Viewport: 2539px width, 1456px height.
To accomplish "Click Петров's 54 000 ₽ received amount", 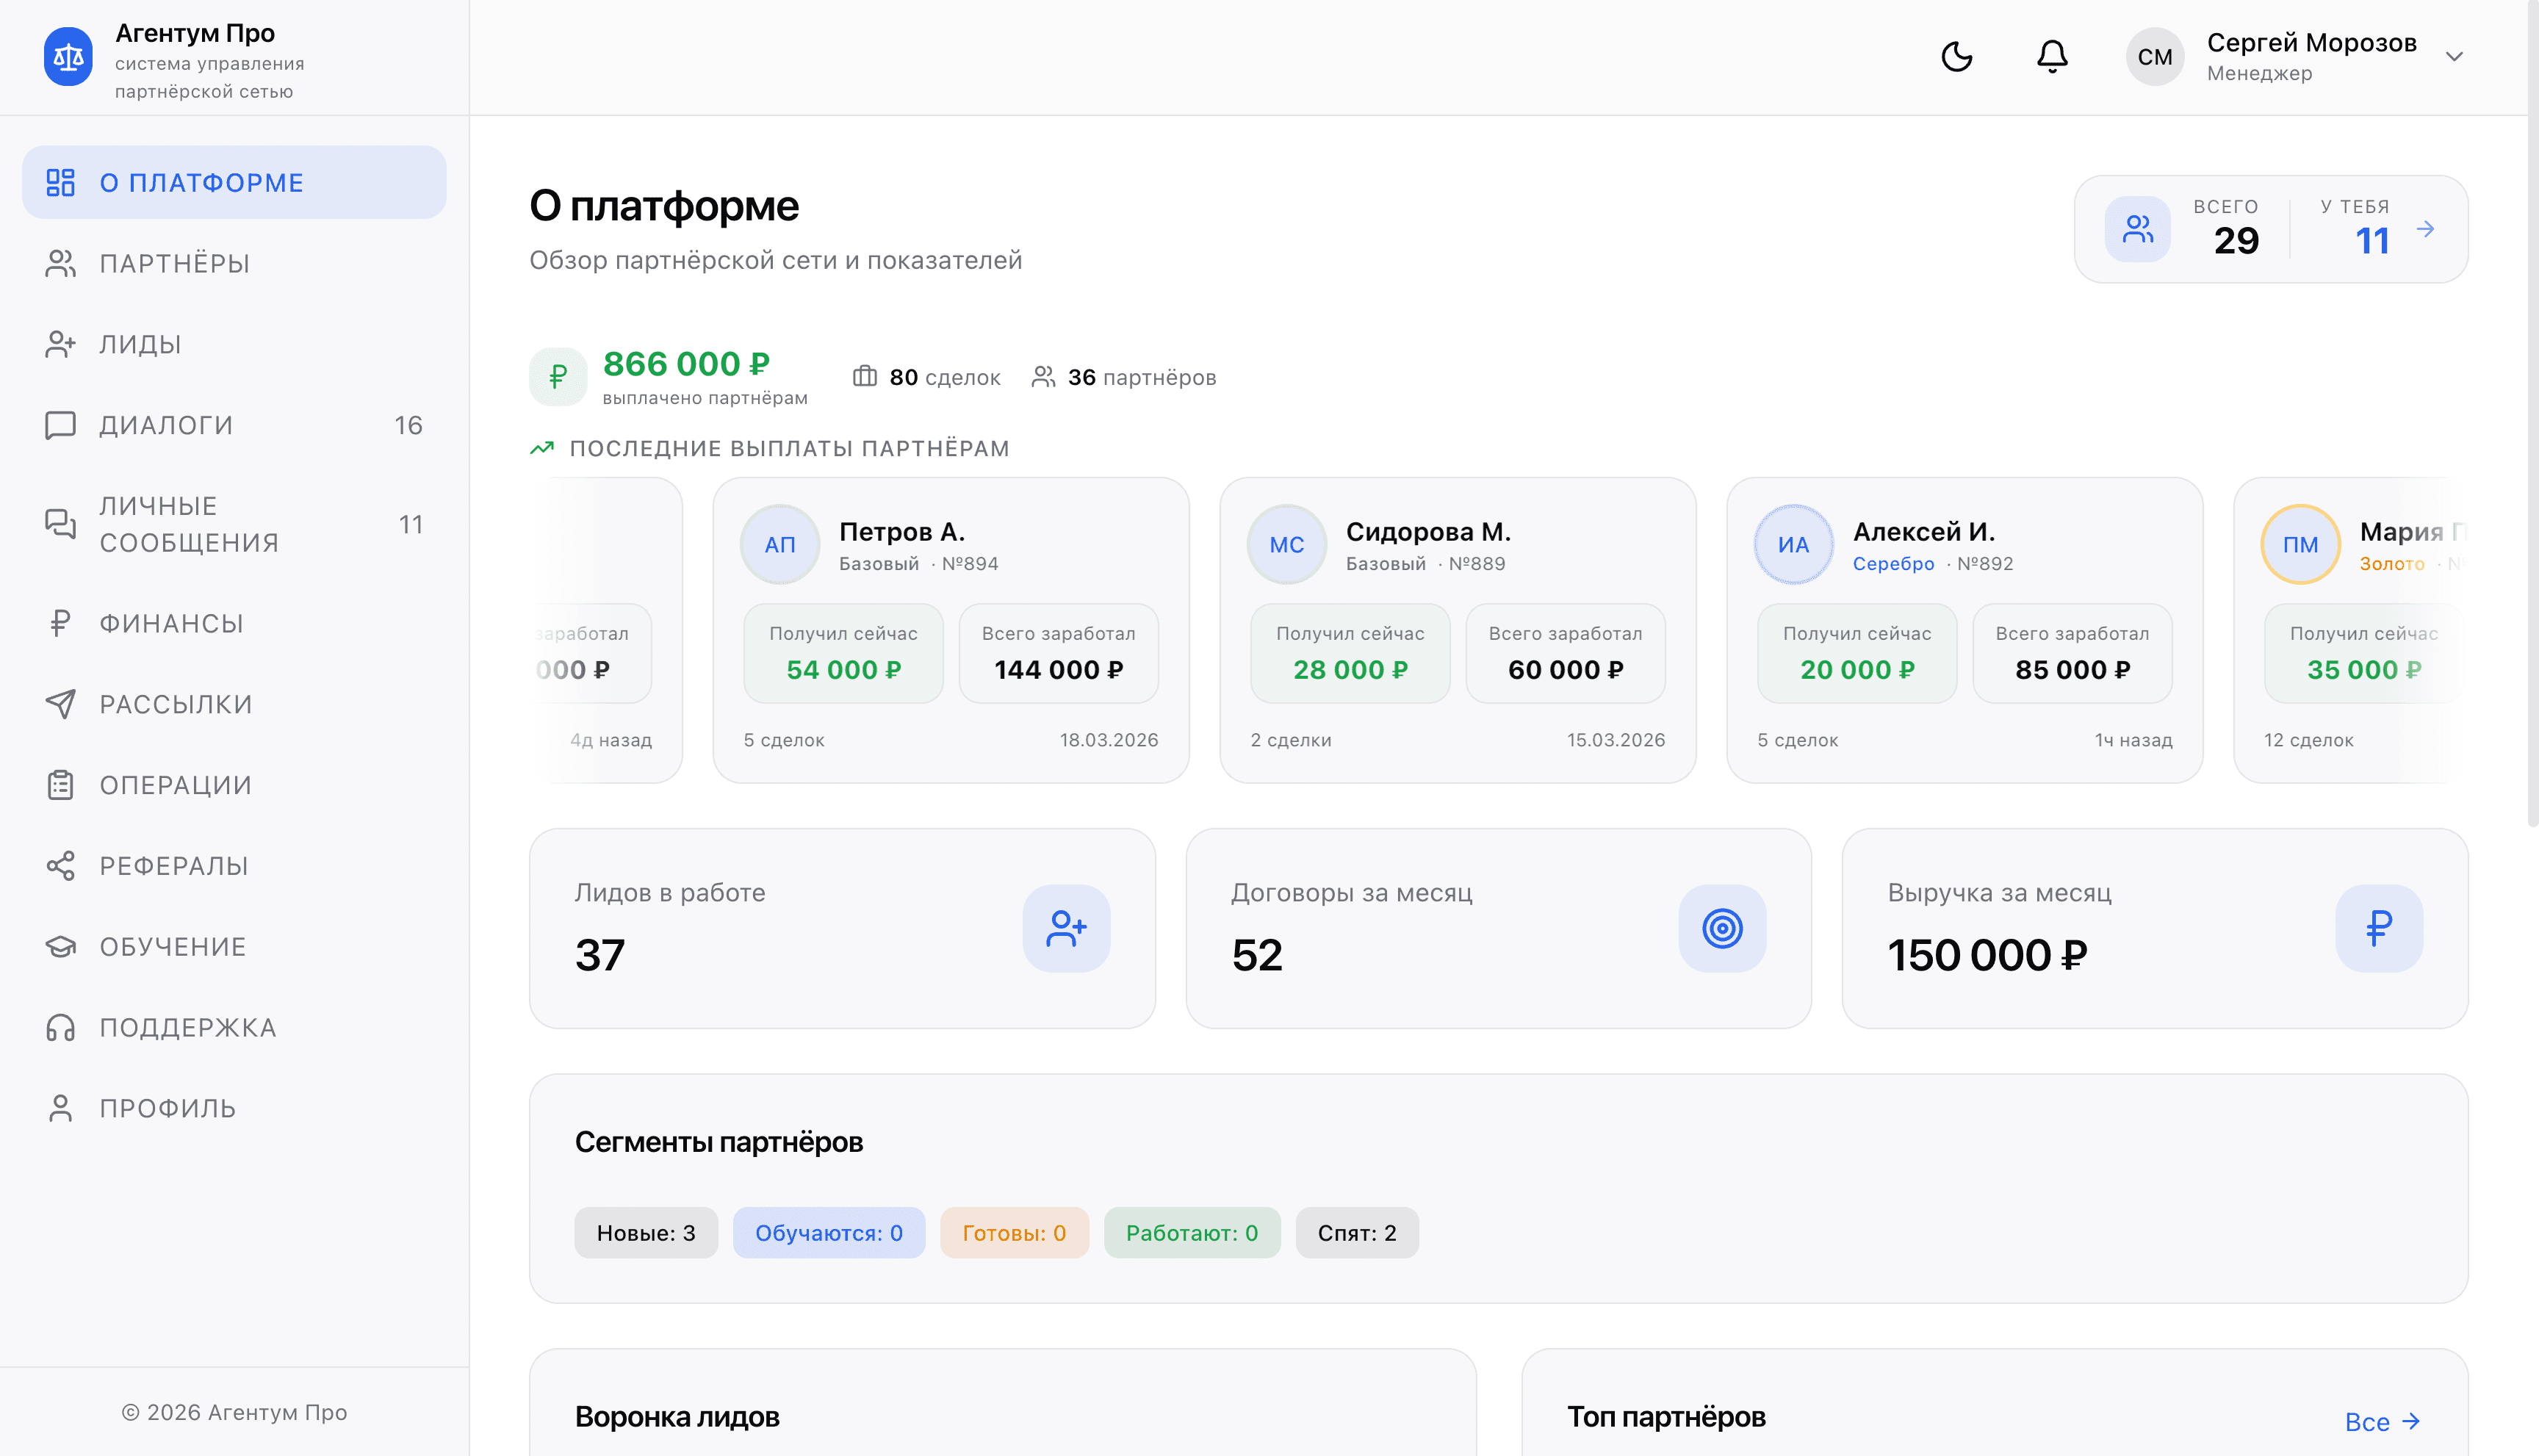I will (x=844, y=669).
